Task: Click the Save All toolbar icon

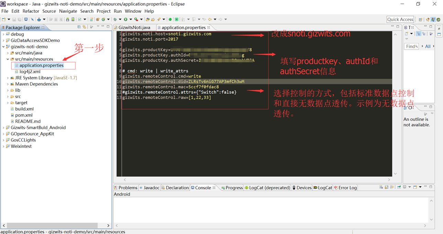Action: [19, 19]
